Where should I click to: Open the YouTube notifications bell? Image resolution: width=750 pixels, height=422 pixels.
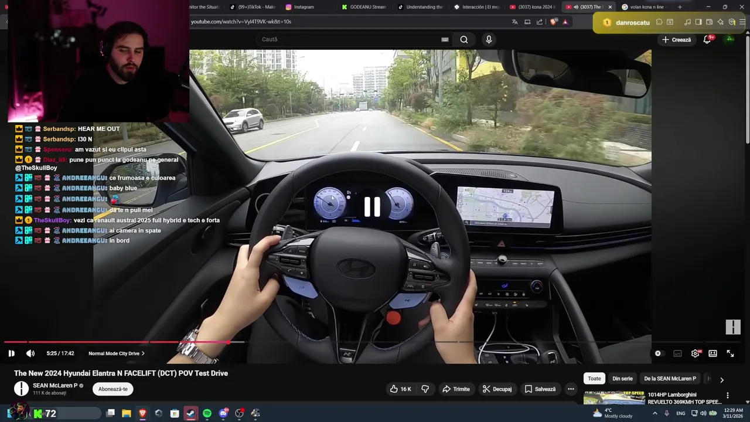click(x=707, y=40)
